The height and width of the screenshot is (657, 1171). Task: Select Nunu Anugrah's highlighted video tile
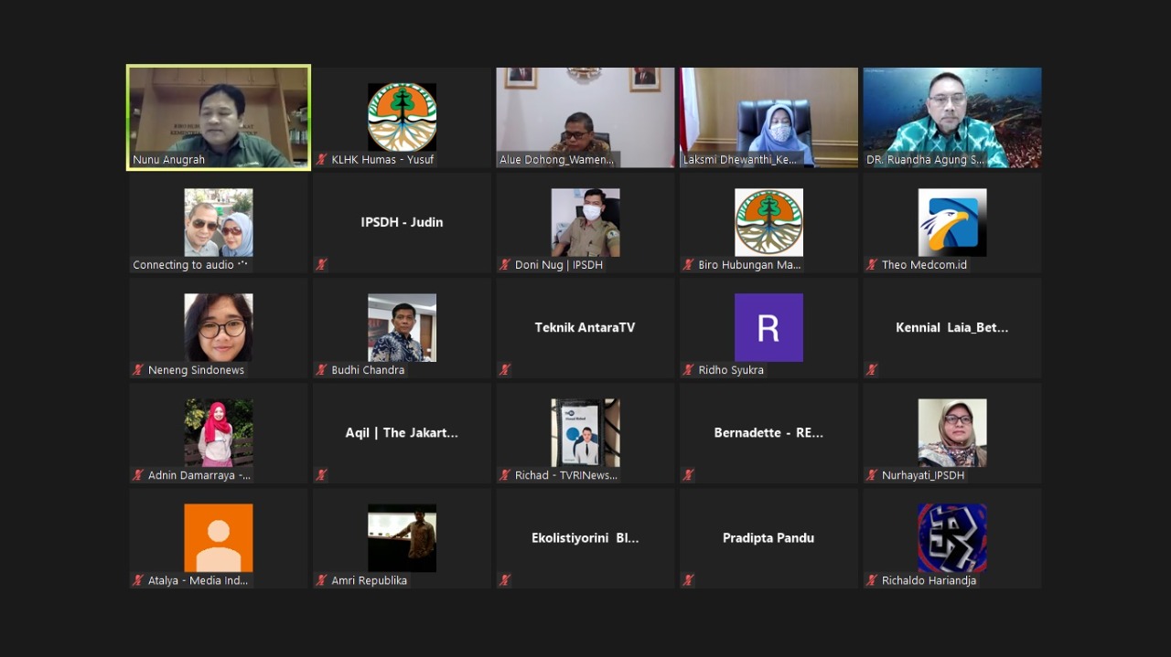(219, 117)
